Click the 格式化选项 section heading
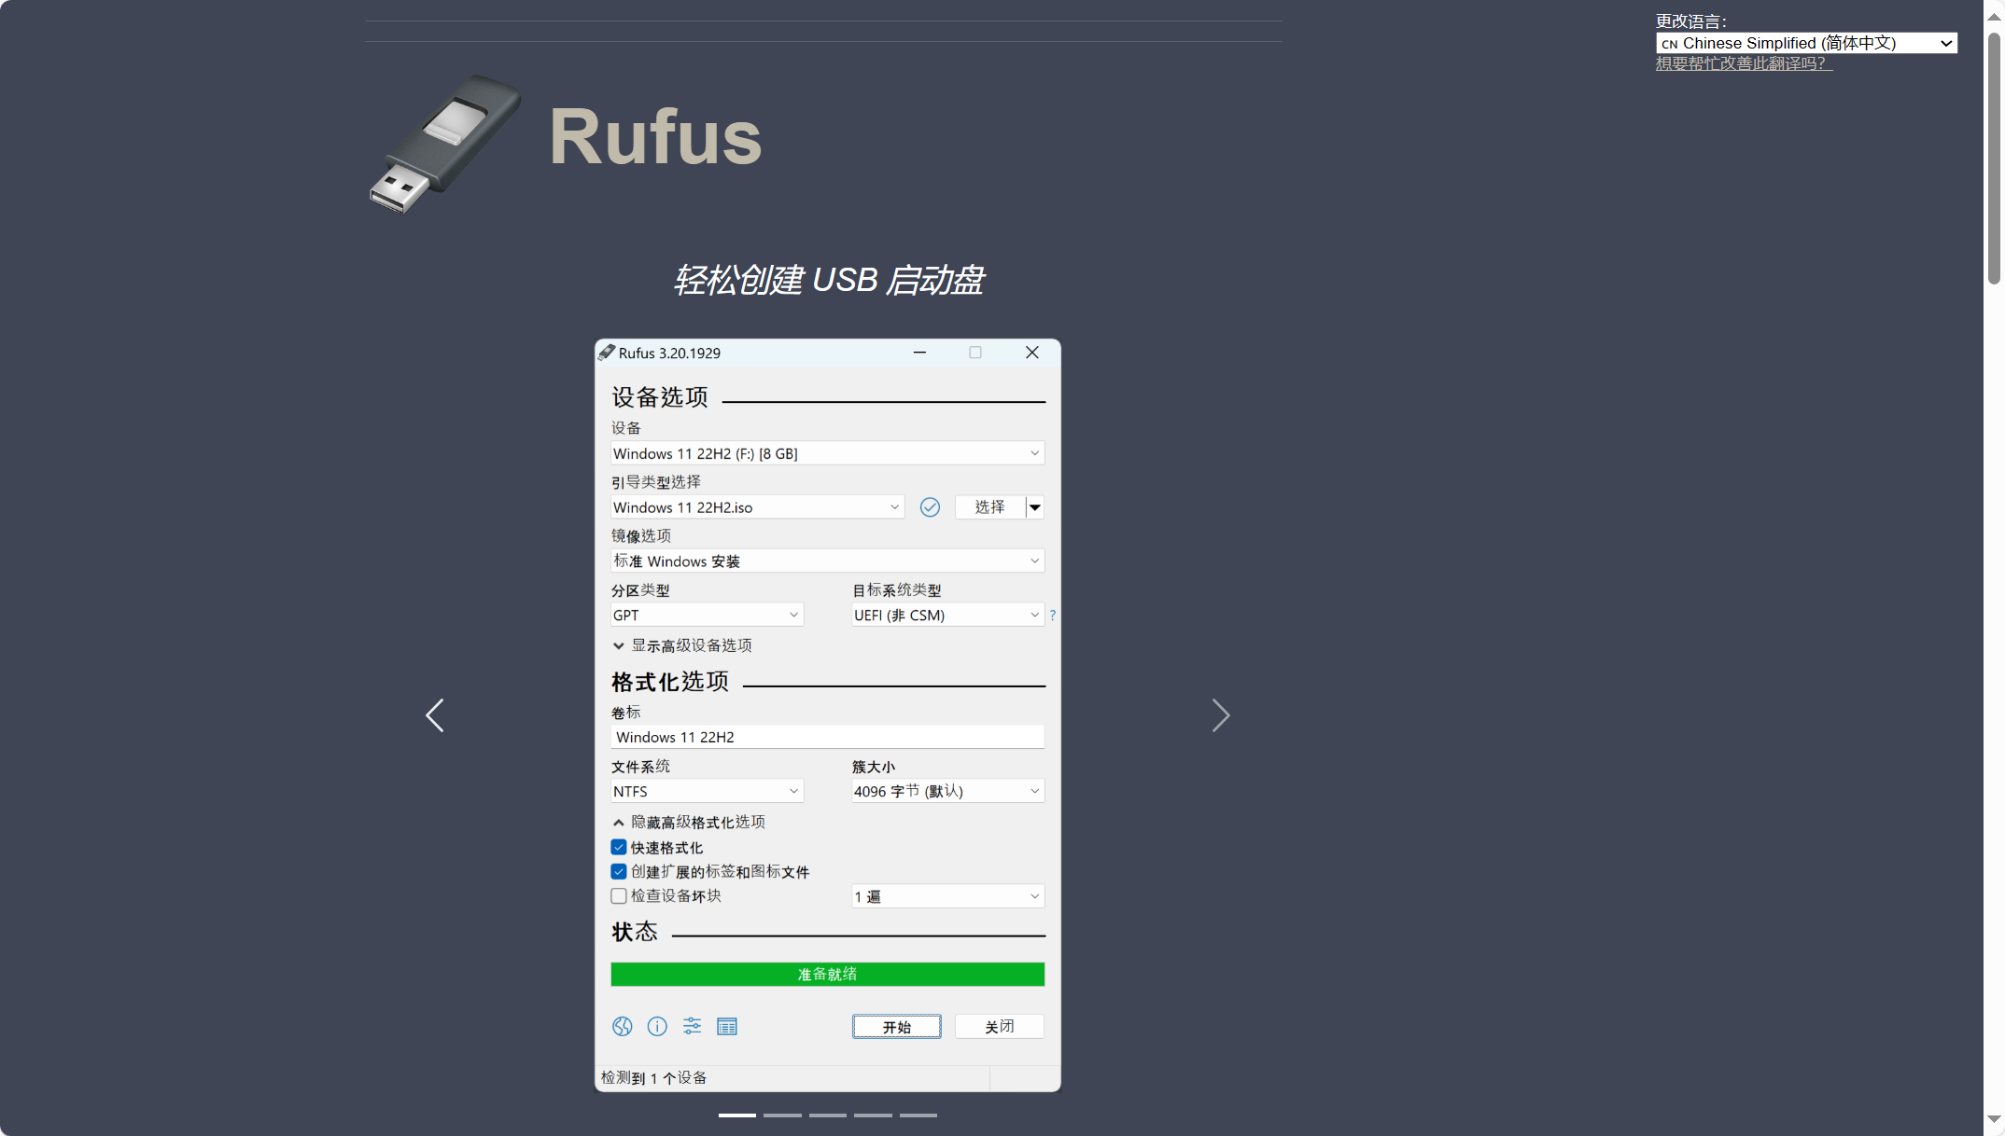Viewport: 2005px width, 1136px height. 670,682
